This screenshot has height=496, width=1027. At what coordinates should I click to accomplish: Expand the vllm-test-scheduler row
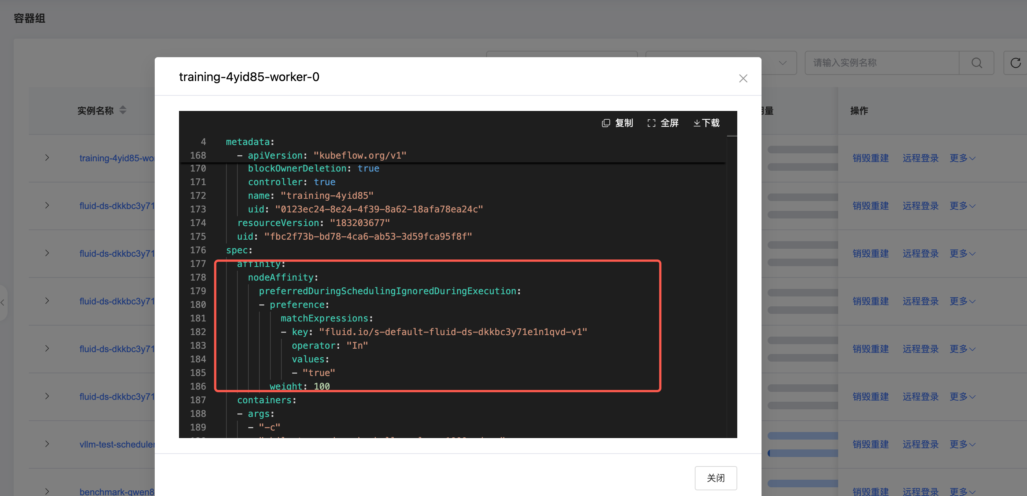tap(47, 444)
